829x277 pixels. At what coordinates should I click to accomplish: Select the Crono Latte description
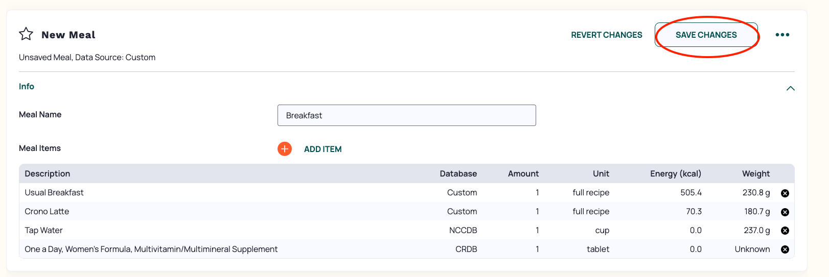pyautogui.click(x=47, y=211)
